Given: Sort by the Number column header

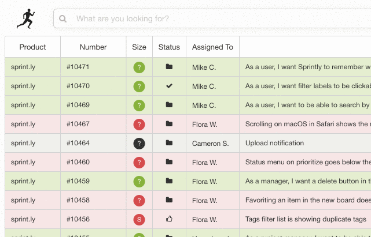Looking at the screenshot, I should tap(93, 47).
